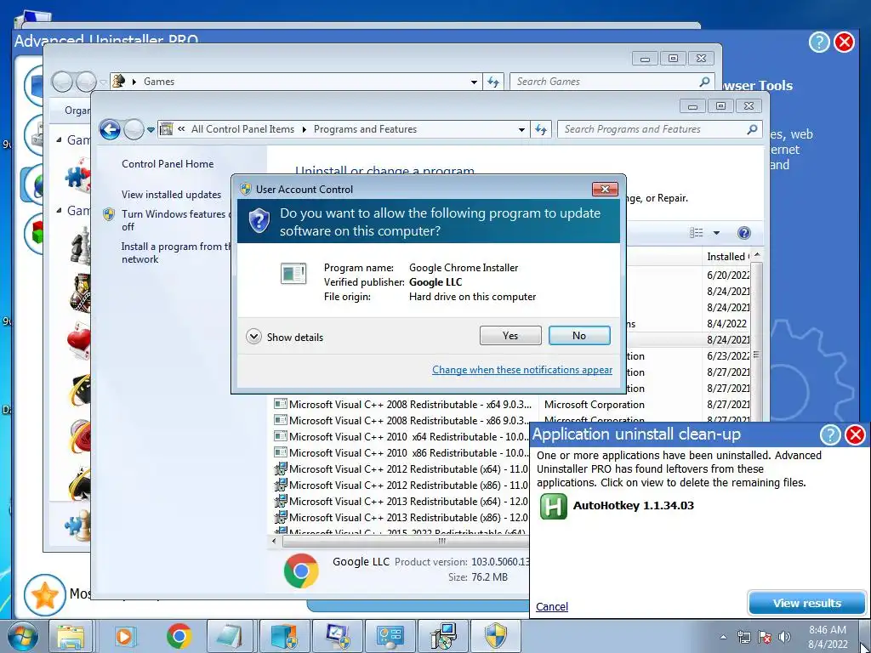Click Google Chrome logo in details pane
871x653 pixels.
pos(300,571)
